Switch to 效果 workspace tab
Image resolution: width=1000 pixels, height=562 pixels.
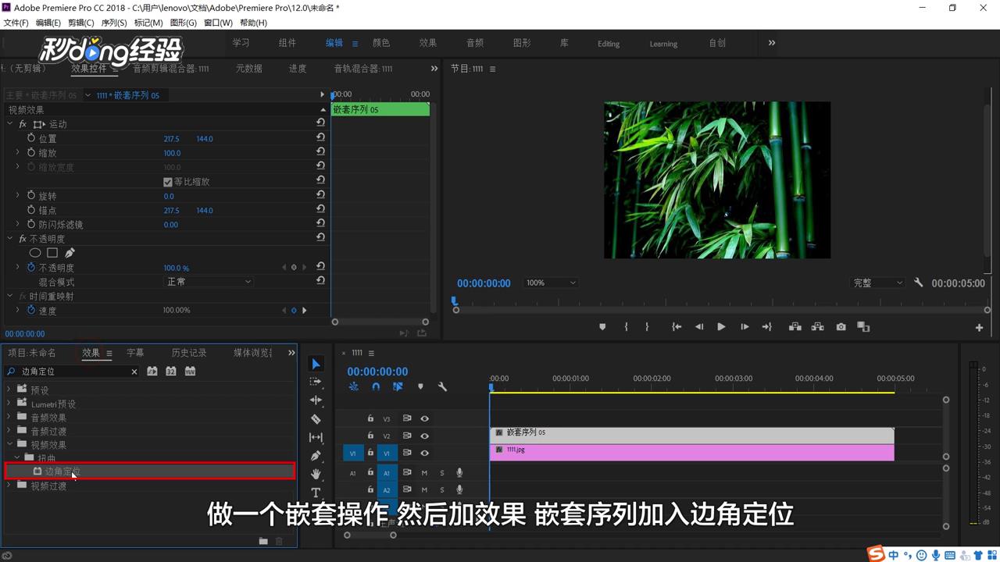427,43
